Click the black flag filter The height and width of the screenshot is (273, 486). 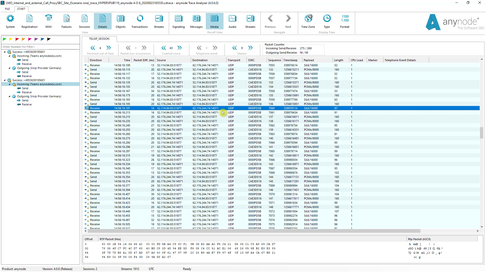tap(49, 39)
